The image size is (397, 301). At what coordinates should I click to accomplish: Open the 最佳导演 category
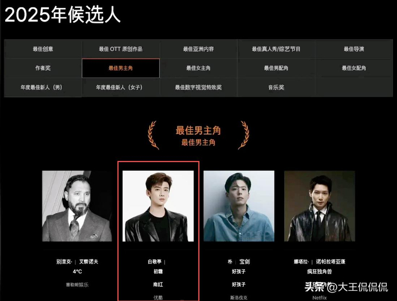[x=354, y=49]
